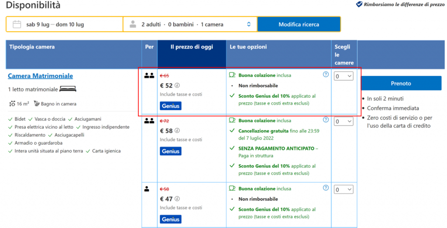This screenshot has height=228, width=447.
Task: Open the Camera Matrimoniale room link
Action: [x=40, y=76]
